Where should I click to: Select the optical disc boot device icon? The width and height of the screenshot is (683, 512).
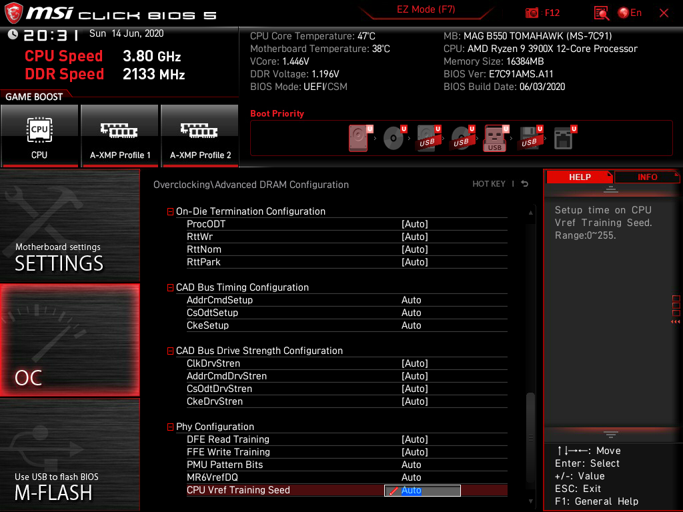(394, 138)
